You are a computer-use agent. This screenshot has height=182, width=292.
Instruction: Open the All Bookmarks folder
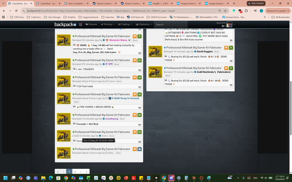point(281,17)
